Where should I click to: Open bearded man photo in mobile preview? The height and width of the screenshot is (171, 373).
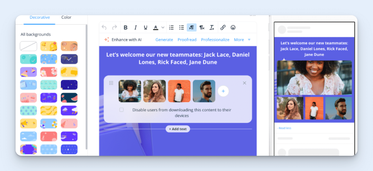(x=338, y=108)
